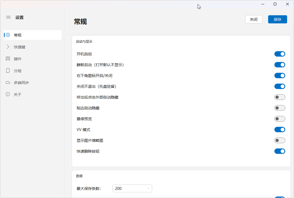Click the 呼出后点击外部自动隐藏 label

(97, 97)
